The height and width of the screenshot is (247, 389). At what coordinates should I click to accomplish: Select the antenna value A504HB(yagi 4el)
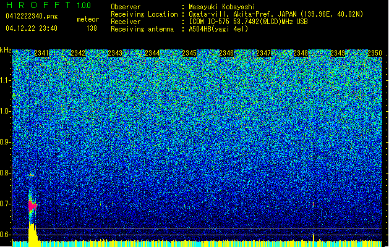[218, 29]
